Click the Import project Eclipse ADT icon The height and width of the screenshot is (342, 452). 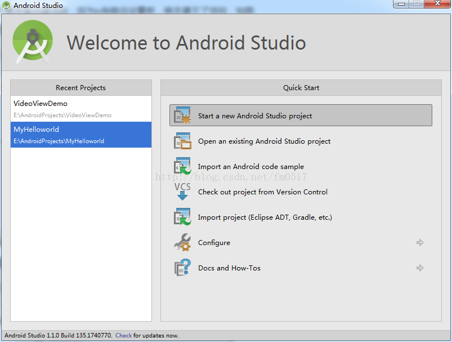pos(182,217)
